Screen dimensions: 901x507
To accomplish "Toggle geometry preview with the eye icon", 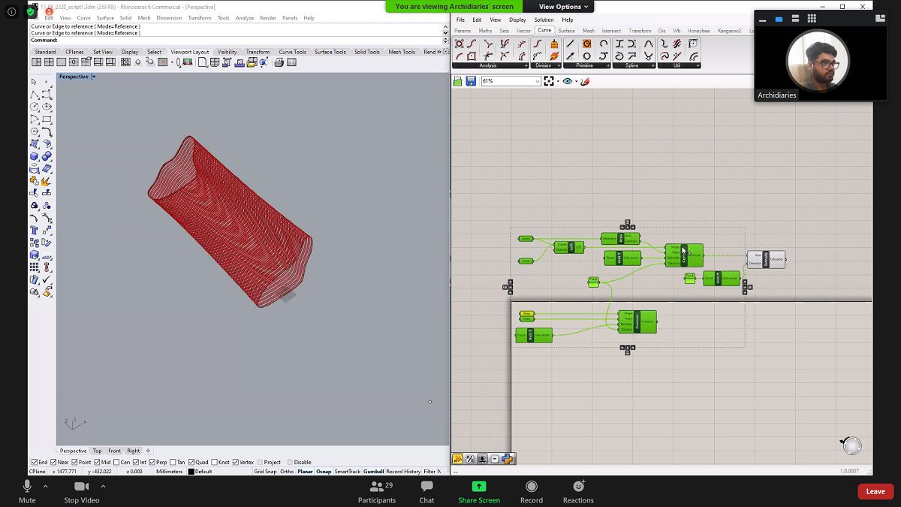I will pos(568,81).
